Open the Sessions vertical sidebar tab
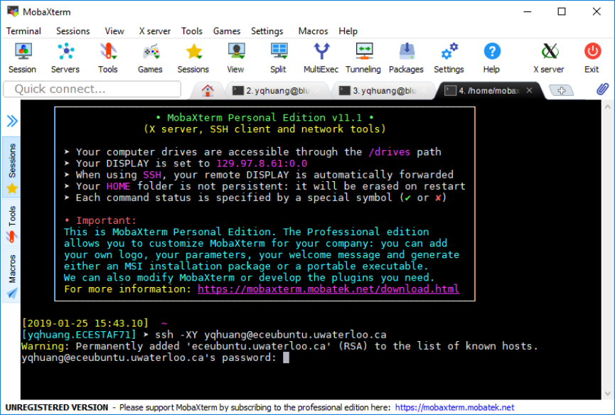615x415 pixels. click(x=12, y=168)
